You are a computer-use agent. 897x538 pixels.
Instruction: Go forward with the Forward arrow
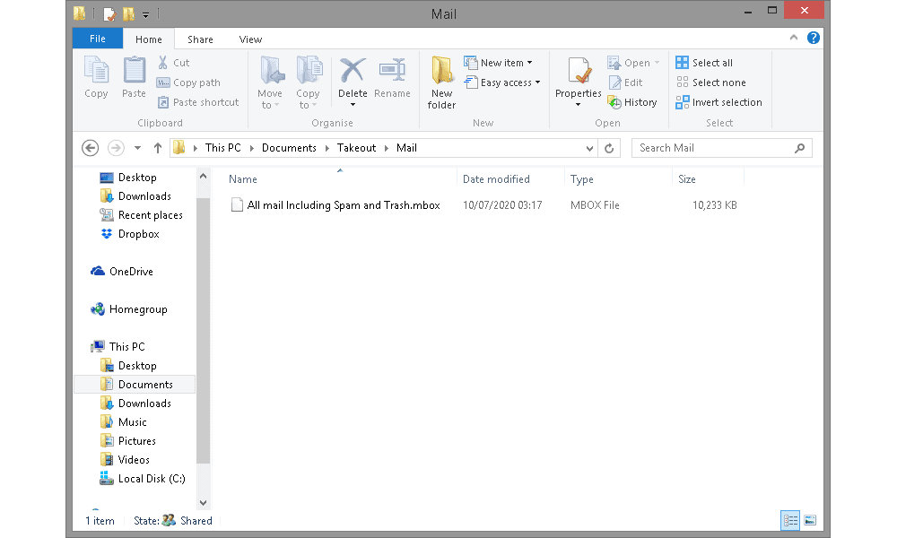[116, 148]
